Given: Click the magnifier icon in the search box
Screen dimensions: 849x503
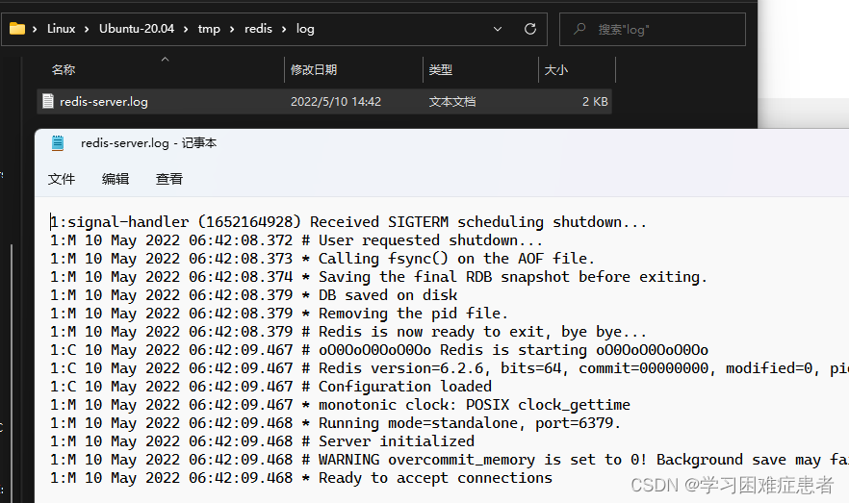Looking at the screenshot, I should (578, 29).
